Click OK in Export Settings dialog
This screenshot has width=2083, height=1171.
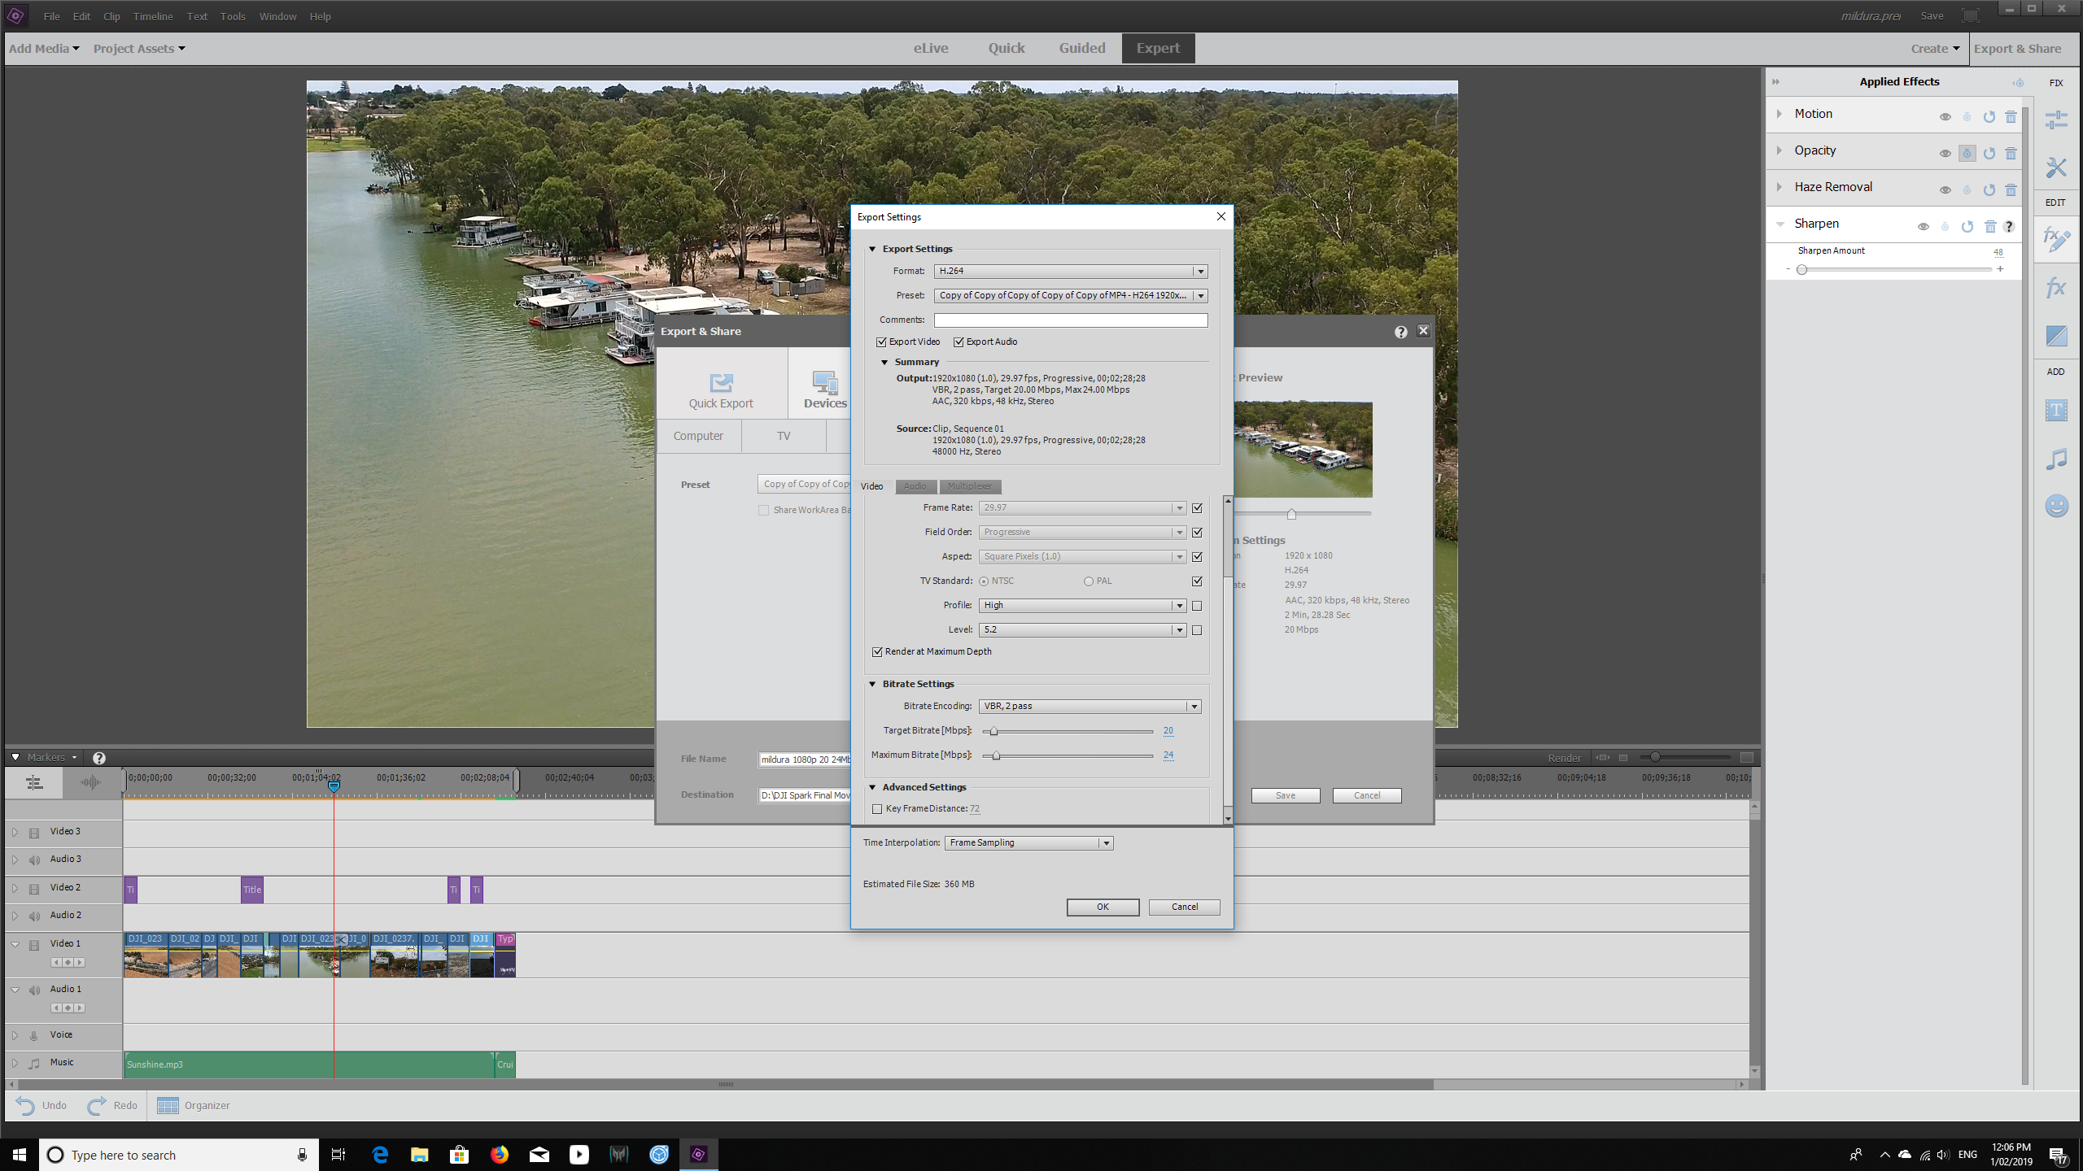click(x=1103, y=908)
